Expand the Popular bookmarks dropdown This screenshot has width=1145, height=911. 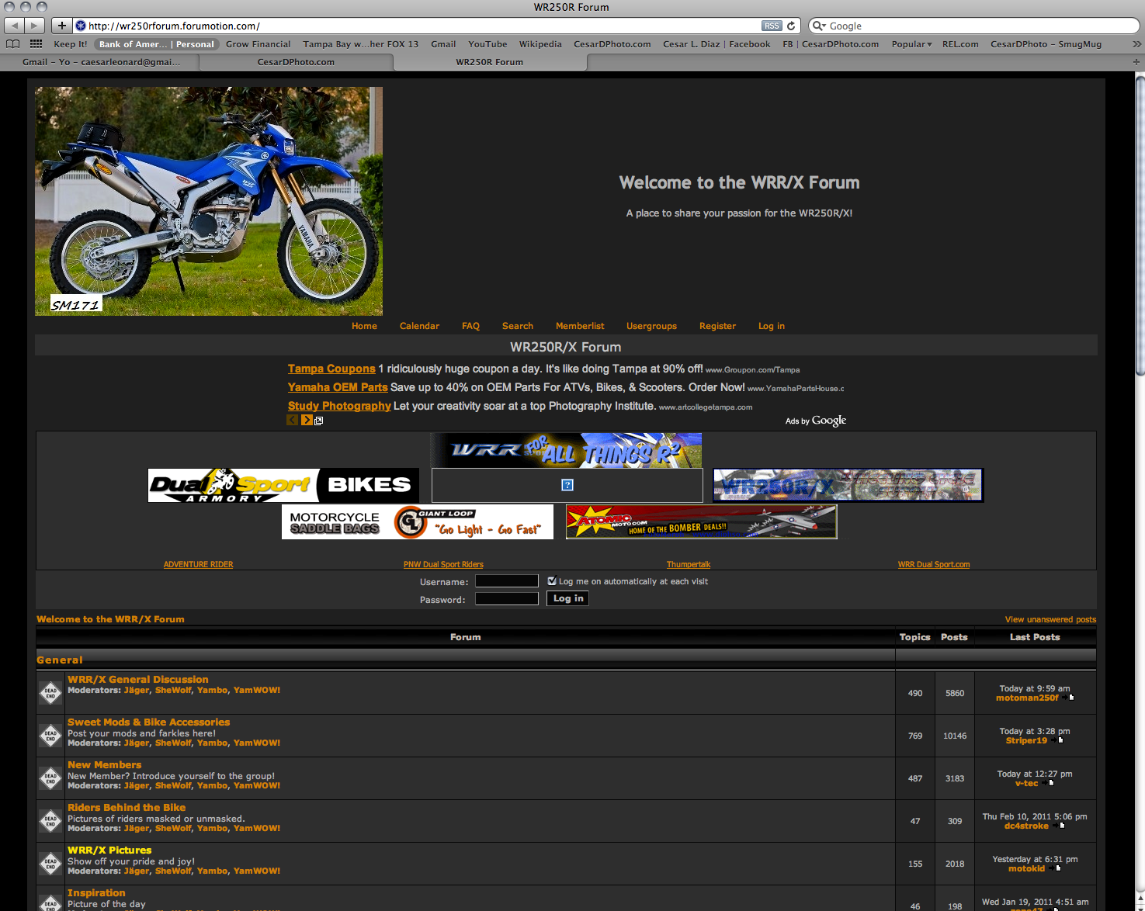click(911, 44)
